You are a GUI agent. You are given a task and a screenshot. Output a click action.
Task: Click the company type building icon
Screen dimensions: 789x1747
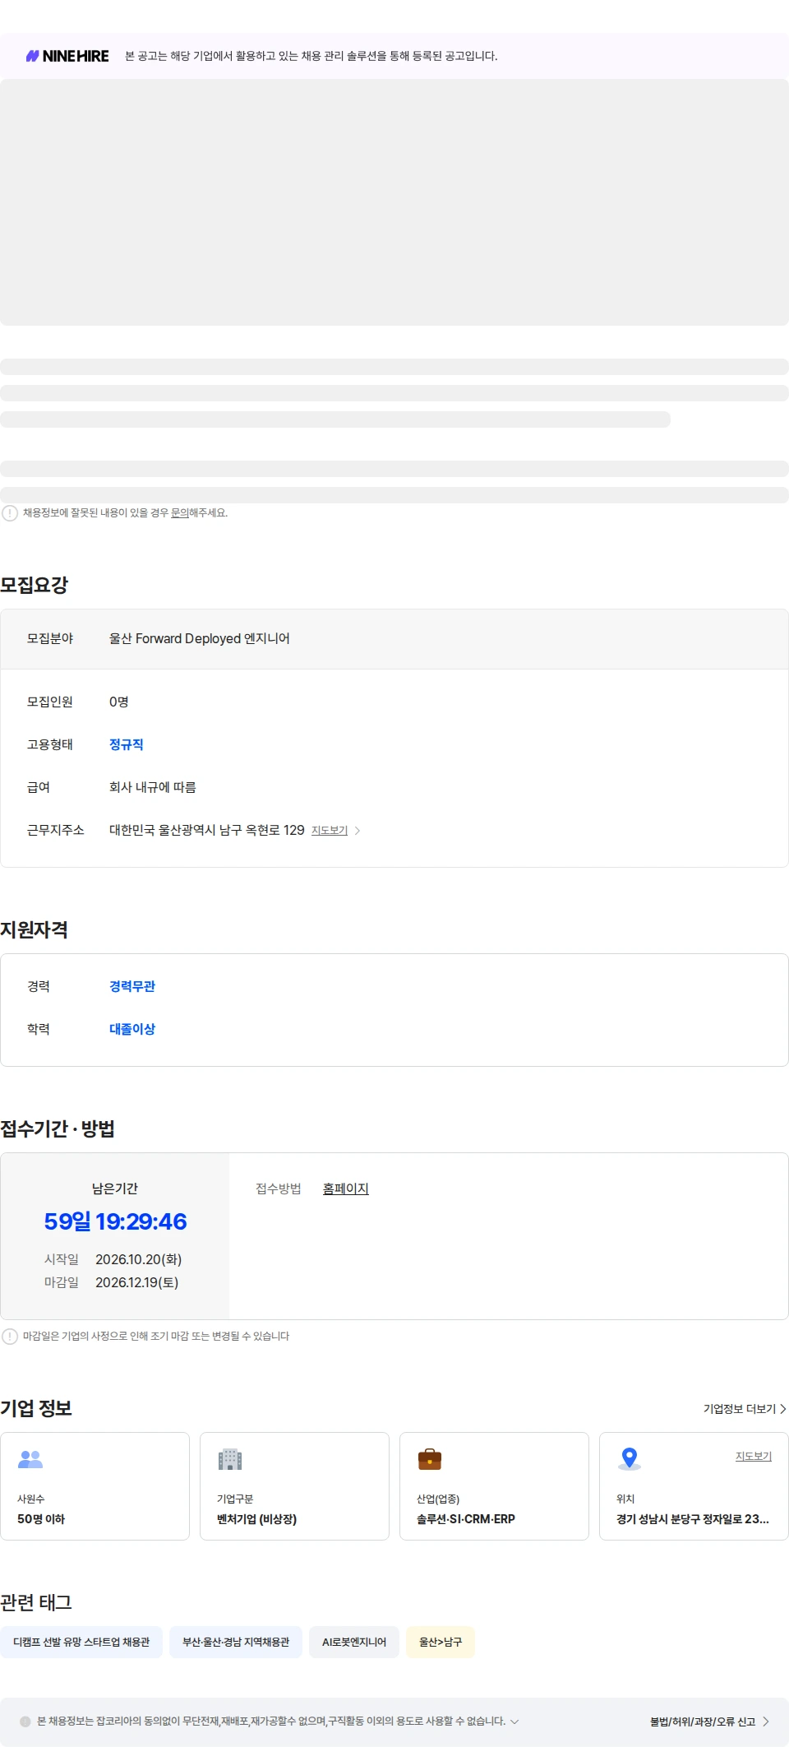click(230, 1459)
